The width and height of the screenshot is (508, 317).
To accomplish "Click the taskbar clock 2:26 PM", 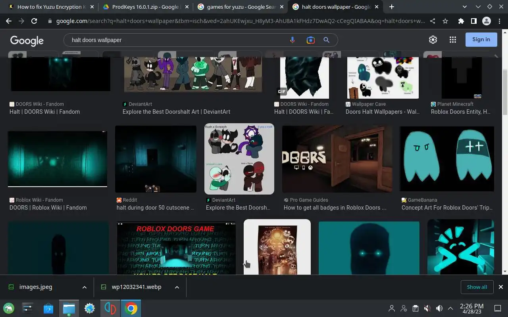I will point(471,308).
